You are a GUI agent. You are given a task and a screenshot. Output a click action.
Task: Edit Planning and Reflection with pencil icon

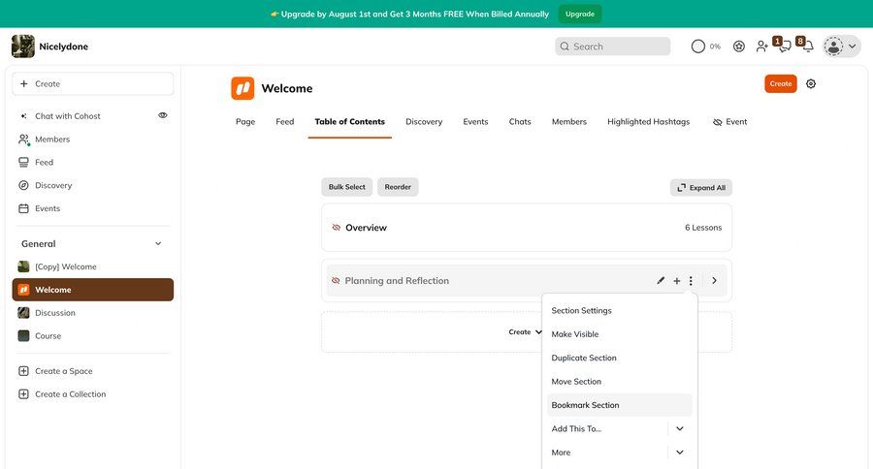[661, 281]
